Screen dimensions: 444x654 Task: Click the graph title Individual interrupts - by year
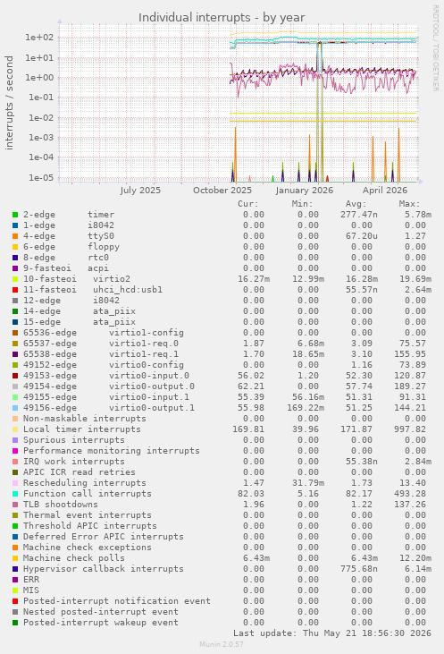[x=222, y=18]
